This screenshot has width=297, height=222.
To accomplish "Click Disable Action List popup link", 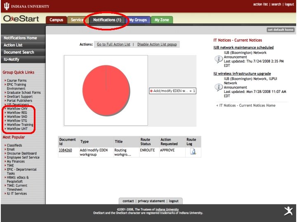I will click(157, 44).
